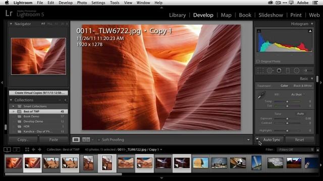This screenshot has width=323, height=181.
Task: Switch to Before/After YY view
Action: coord(86,140)
